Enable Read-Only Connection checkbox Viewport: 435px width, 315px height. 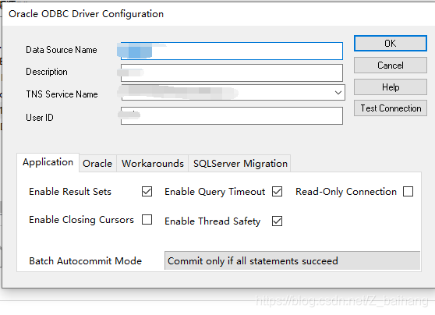(408, 192)
